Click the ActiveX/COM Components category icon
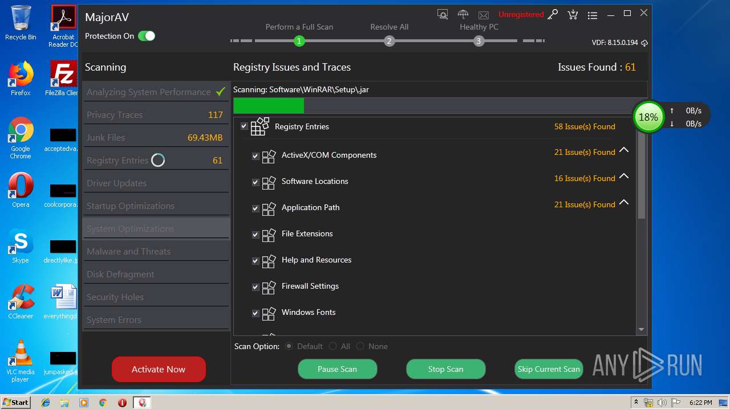 [269, 155]
